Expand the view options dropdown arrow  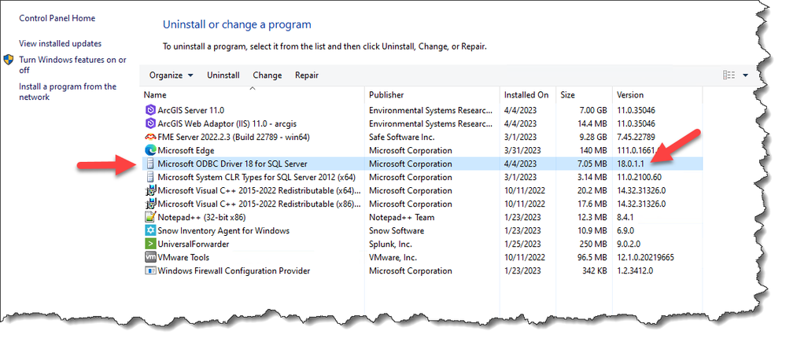[x=745, y=75]
